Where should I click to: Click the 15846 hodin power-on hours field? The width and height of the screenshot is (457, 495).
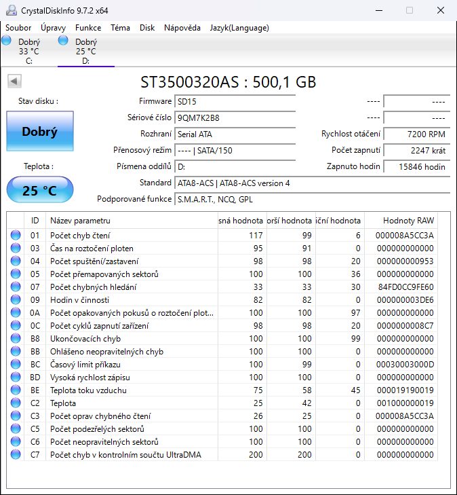coord(417,166)
